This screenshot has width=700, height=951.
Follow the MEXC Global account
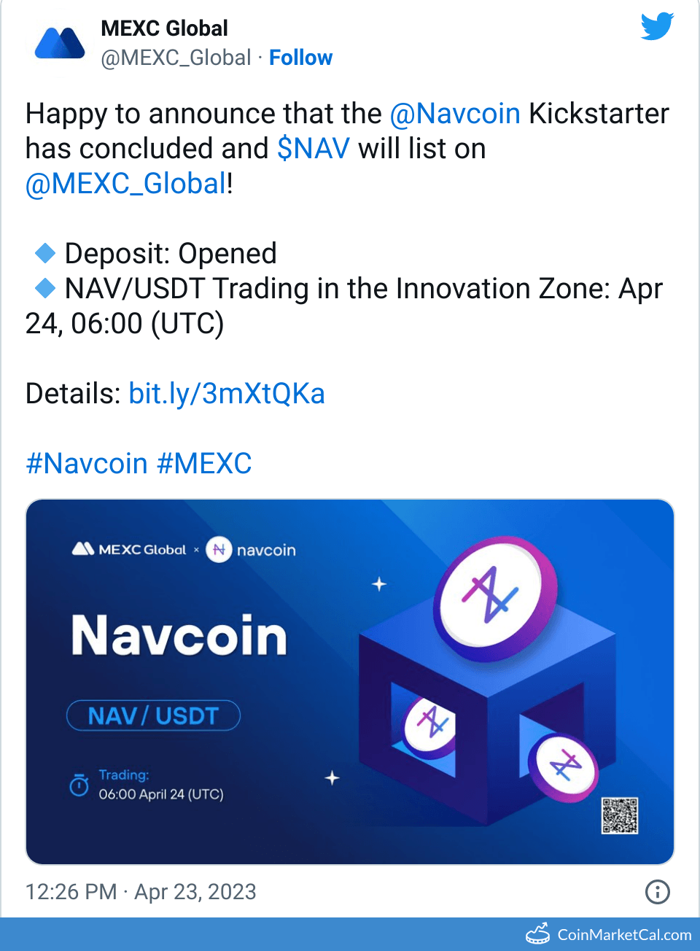click(300, 58)
